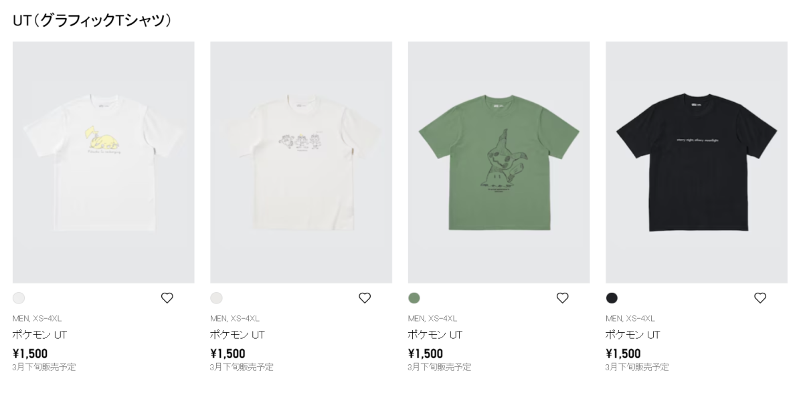
Task: View the black moonlight text shirt photo
Action: point(697,162)
